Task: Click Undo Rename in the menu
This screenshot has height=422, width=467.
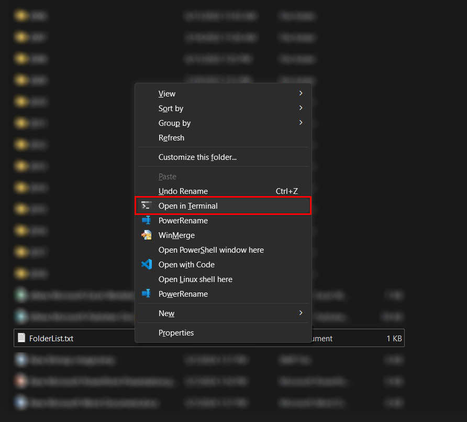Action: 183,191
